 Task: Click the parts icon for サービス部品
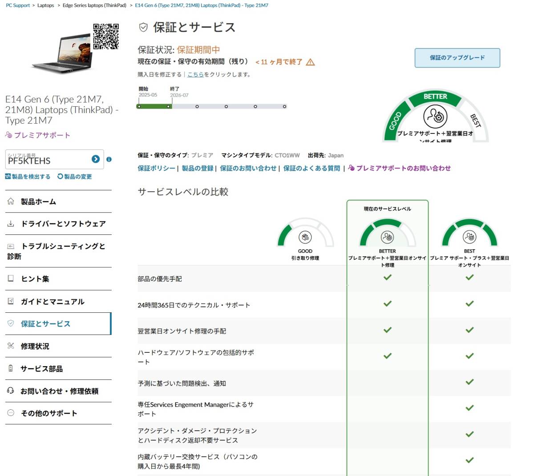11,368
